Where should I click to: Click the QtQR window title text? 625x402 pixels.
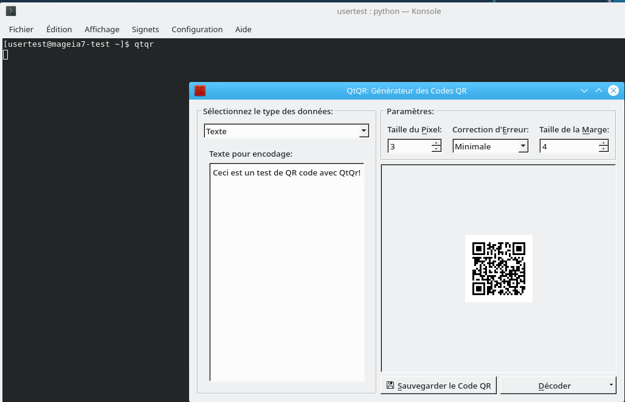point(407,90)
